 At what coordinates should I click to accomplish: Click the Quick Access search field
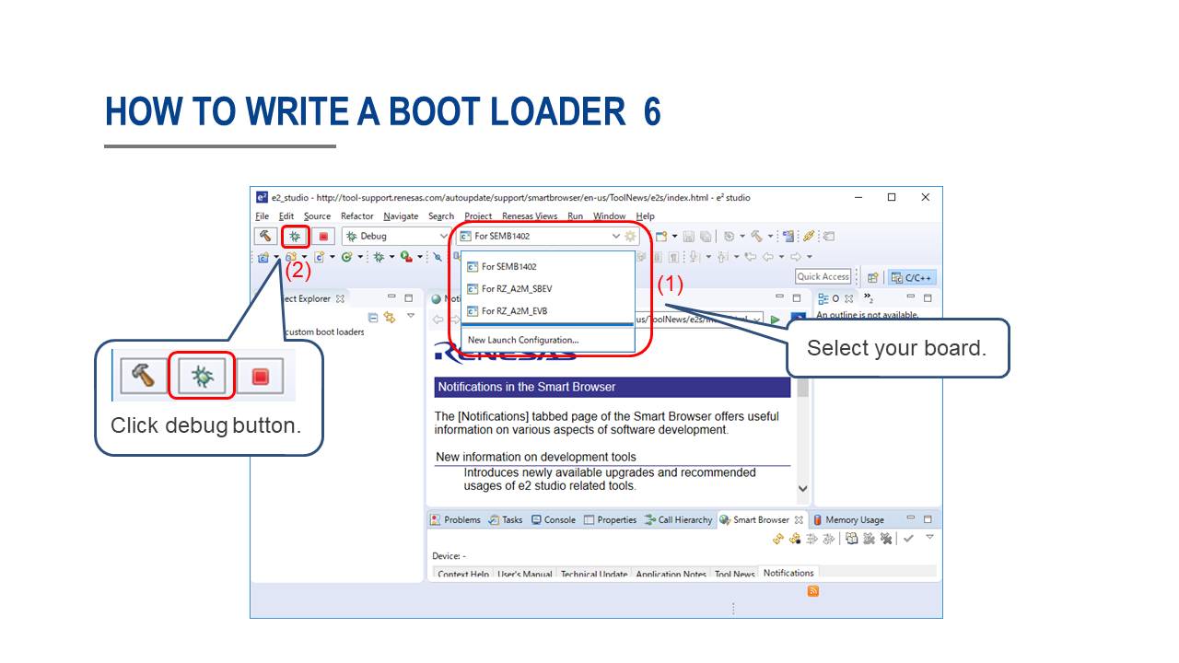823,276
